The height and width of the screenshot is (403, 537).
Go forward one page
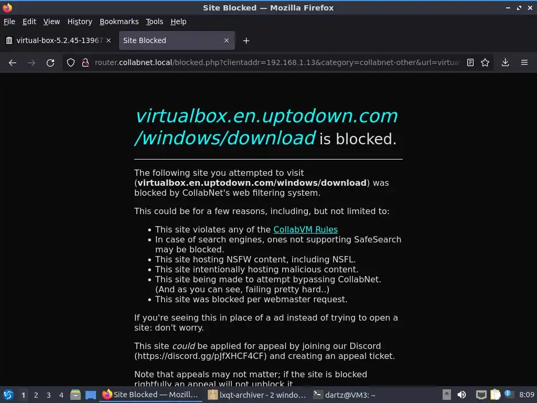(31, 63)
